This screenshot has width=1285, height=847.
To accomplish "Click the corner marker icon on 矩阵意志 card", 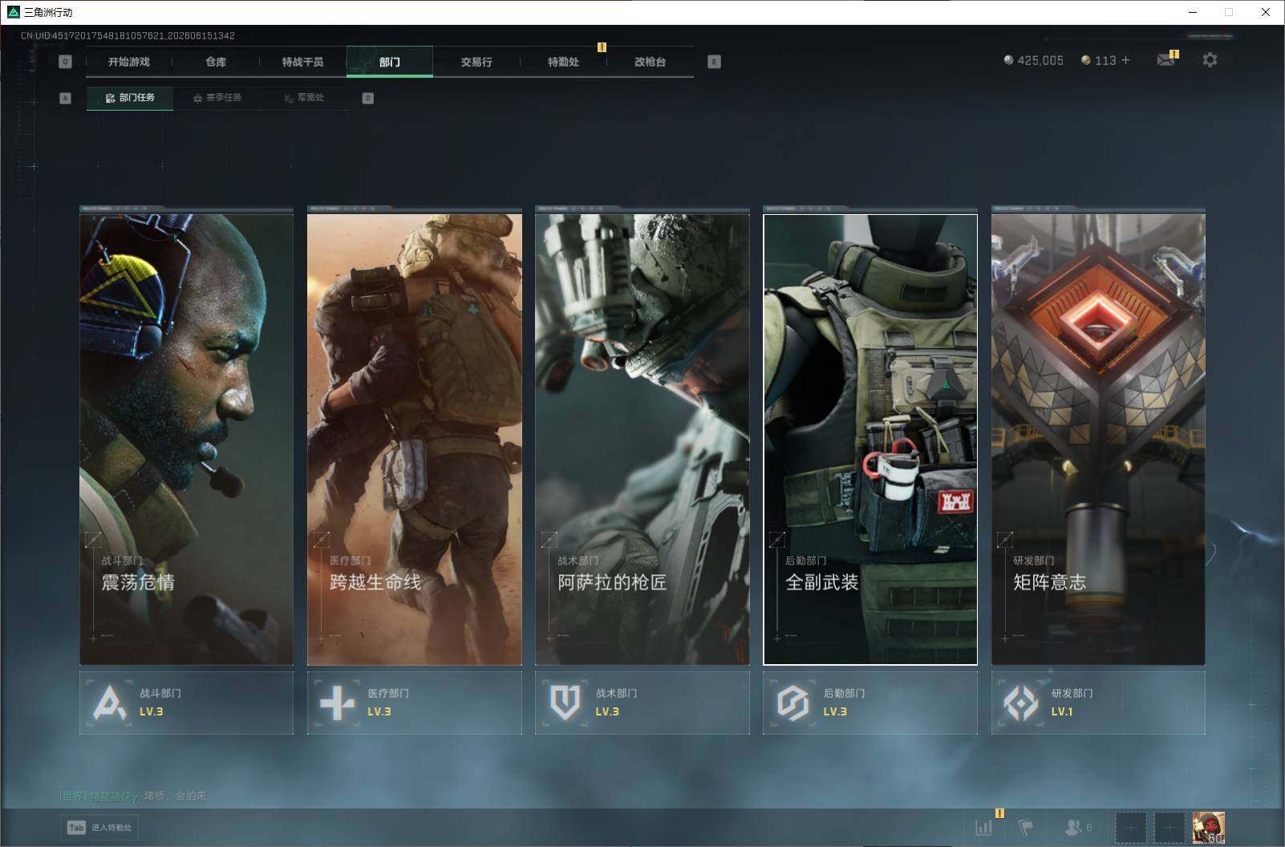I will (x=1004, y=540).
